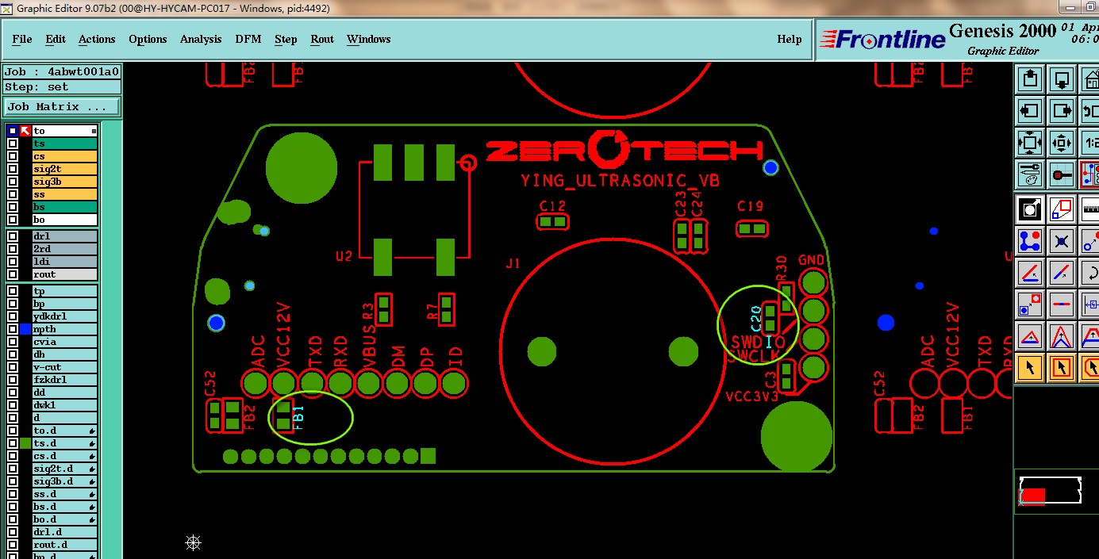The image size is (1099, 559).
Task: Select layer name dwk1 in the list
Action: pyautogui.click(x=64, y=405)
